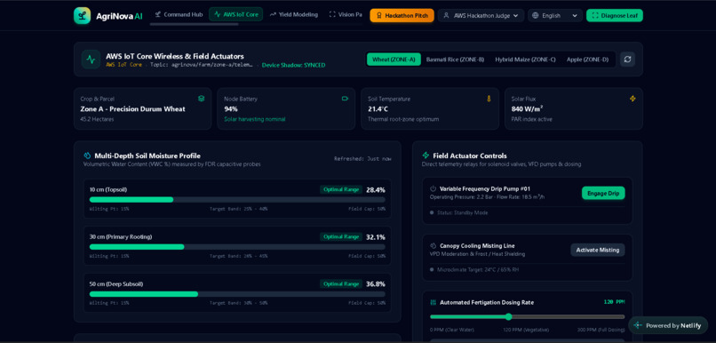This screenshot has height=343, width=716.
Task: Click the 30 cm (Primary Rooting) moisture bar
Action: [237, 247]
